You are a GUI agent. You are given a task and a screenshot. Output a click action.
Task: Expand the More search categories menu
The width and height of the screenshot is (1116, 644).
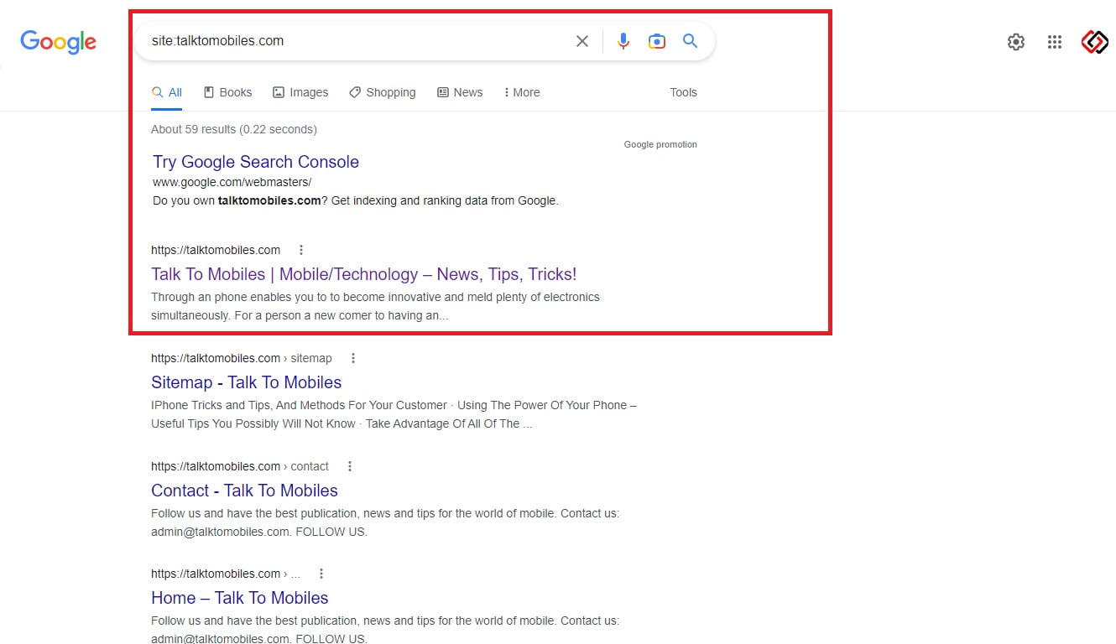(522, 92)
